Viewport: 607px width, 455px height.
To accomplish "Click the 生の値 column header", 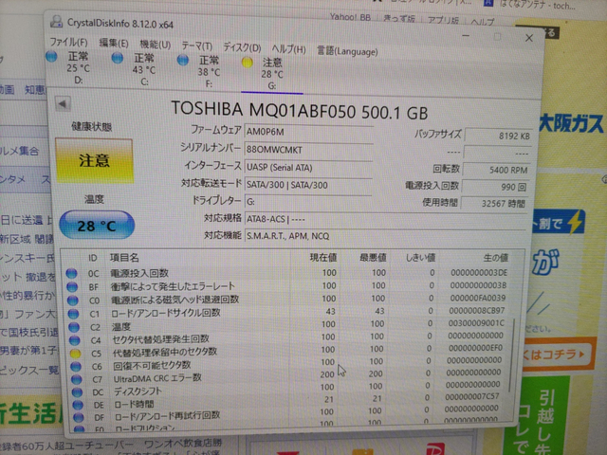I will pyautogui.click(x=496, y=257).
